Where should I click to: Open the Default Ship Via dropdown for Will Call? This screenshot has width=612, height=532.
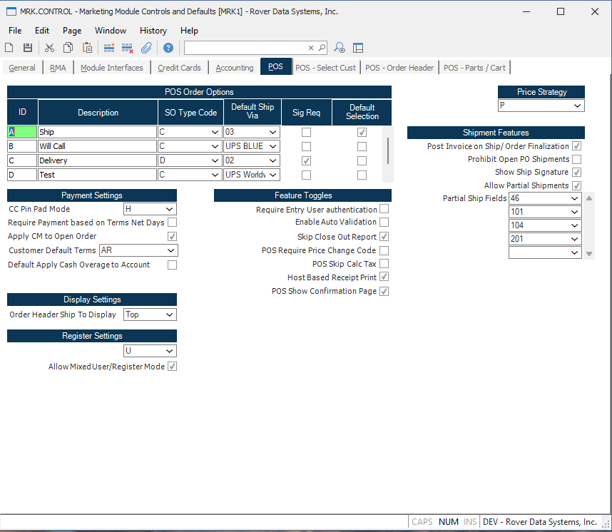point(273,146)
